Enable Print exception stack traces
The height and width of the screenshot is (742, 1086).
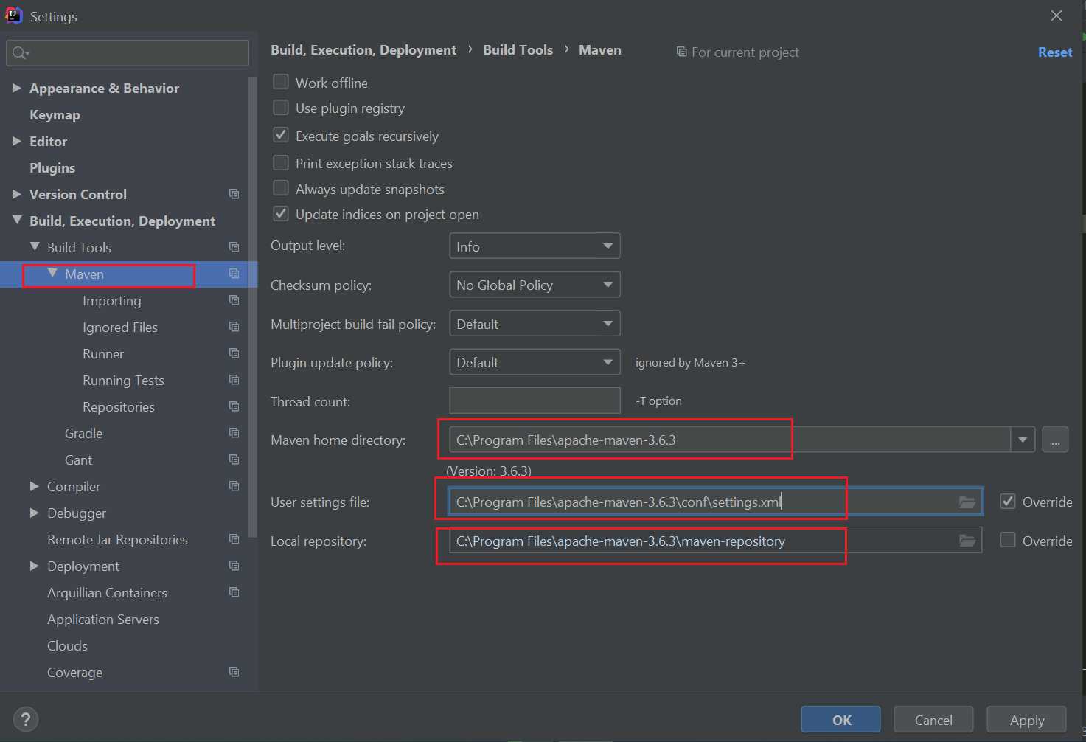281,162
